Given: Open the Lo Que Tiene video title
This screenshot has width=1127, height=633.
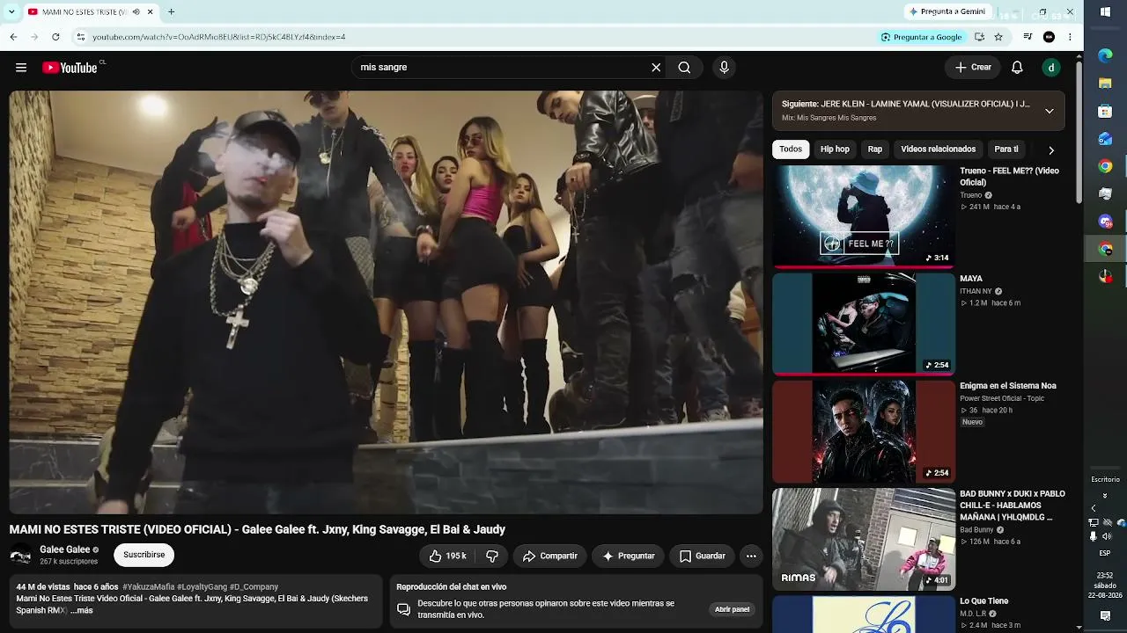Looking at the screenshot, I should point(984,601).
